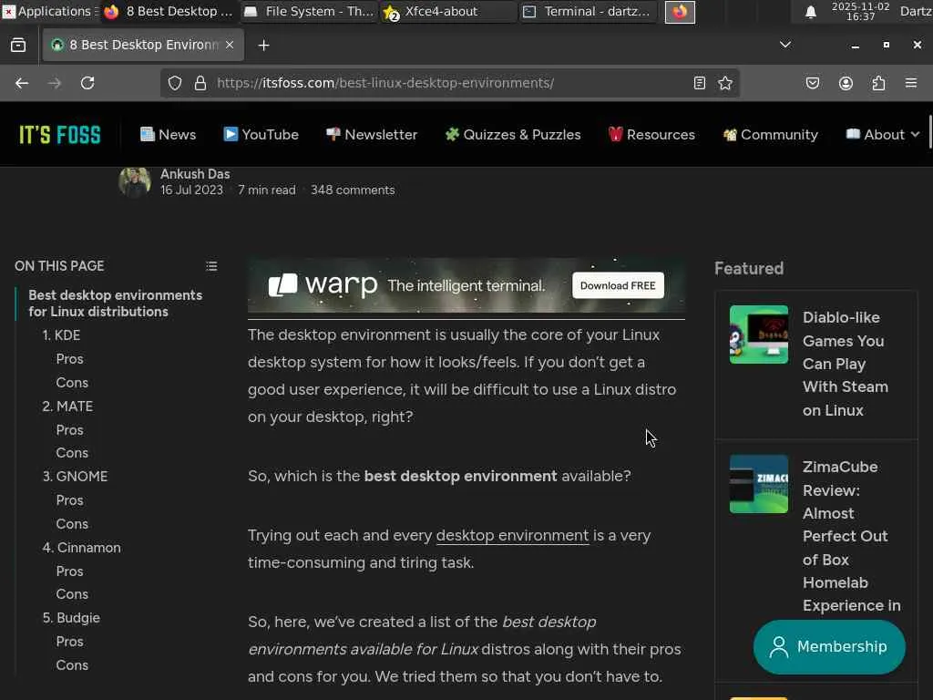The width and height of the screenshot is (933, 700).
Task: Go back to the previous page
Action: pyautogui.click(x=22, y=83)
